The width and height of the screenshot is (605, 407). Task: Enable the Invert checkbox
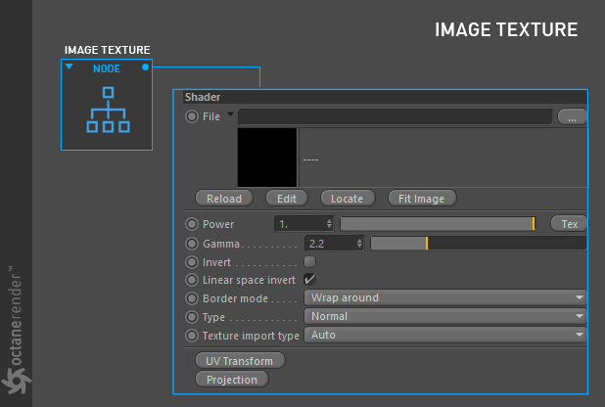pyautogui.click(x=309, y=262)
